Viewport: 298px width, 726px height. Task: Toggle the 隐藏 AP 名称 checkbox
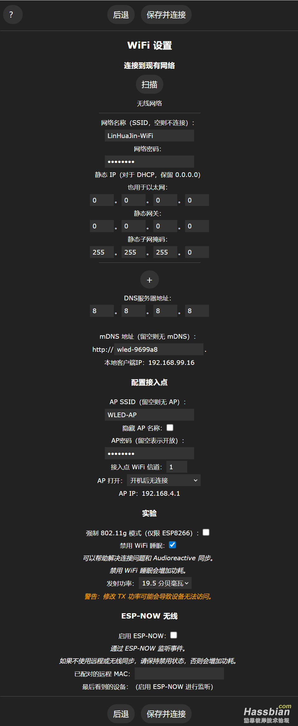pyautogui.click(x=170, y=427)
